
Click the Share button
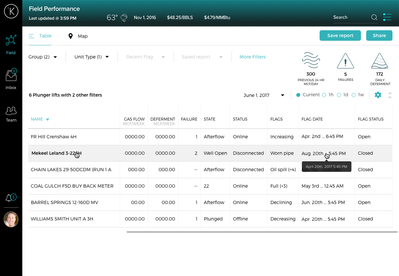click(379, 35)
